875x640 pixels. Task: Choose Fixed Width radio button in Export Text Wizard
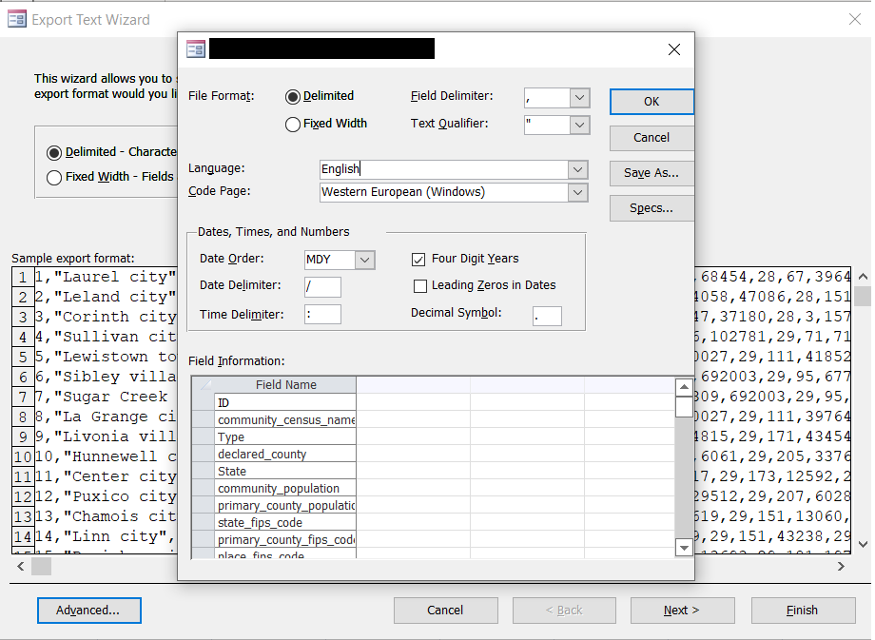[54, 178]
